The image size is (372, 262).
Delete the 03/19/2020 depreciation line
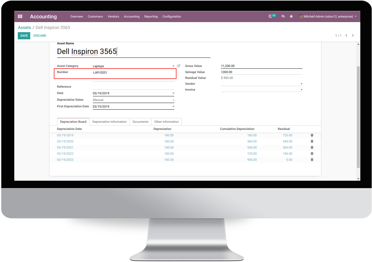[x=312, y=141]
